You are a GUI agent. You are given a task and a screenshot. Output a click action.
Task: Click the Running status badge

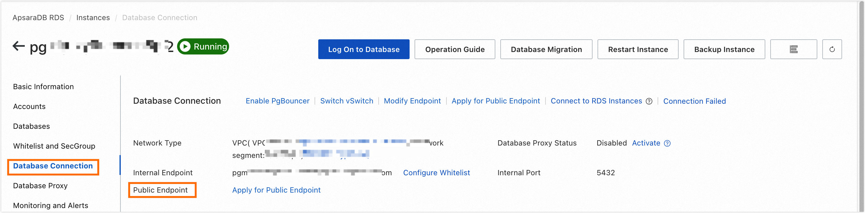203,46
